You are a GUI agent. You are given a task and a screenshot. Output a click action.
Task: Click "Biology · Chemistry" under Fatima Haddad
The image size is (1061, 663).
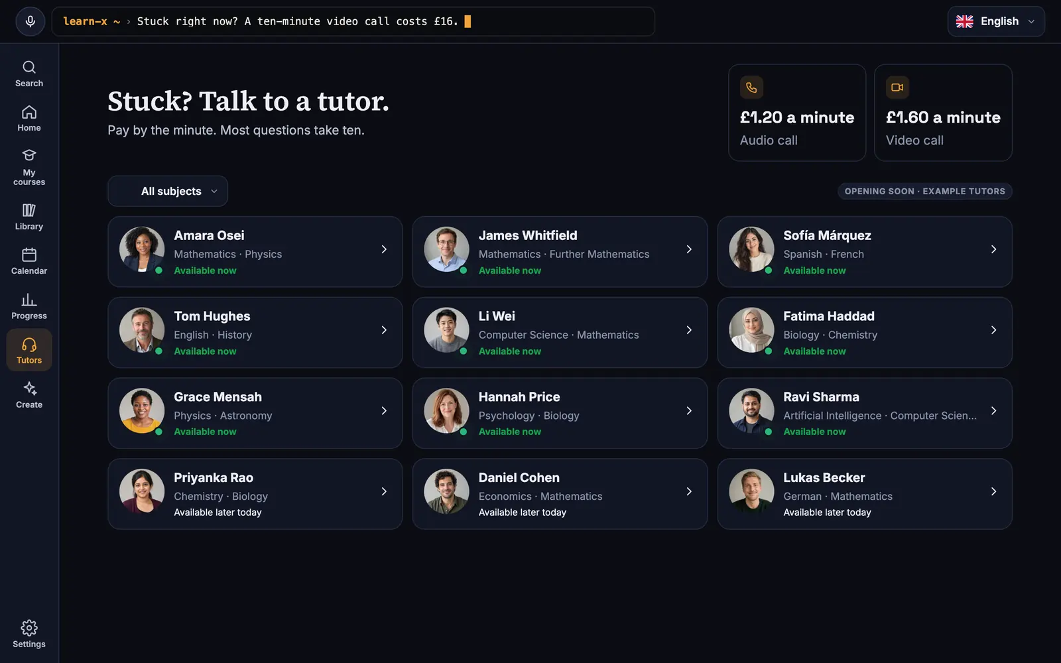tap(830, 335)
